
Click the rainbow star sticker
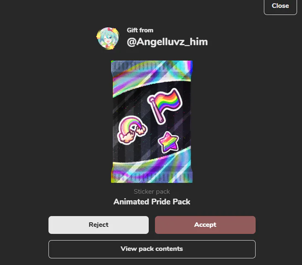[169, 142]
